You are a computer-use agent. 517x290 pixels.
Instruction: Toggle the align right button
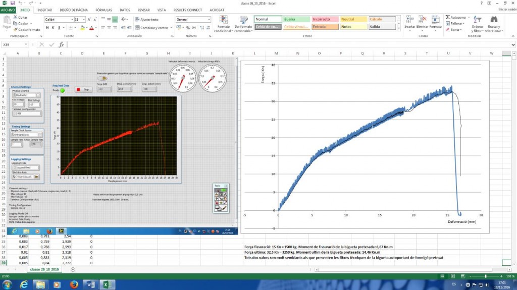point(115,28)
